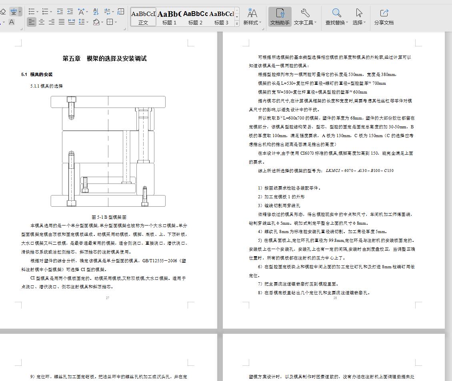452x381 pixels.
Task: Toggle distributed alignment
Action: coord(72,22)
